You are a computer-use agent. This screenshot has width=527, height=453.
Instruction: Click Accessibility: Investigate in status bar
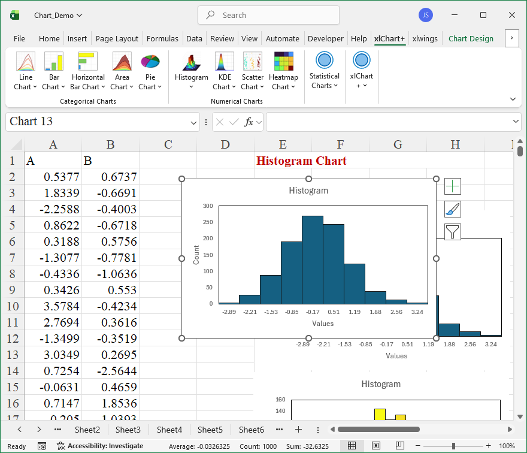(100, 446)
